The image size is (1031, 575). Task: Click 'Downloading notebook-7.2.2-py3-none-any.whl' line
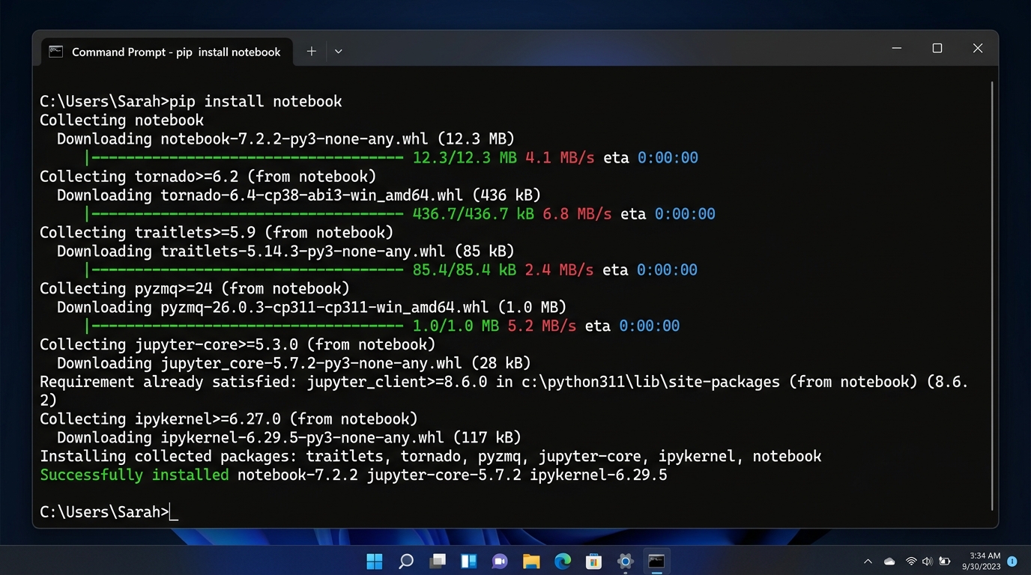pyautogui.click(x=285, y=139)
